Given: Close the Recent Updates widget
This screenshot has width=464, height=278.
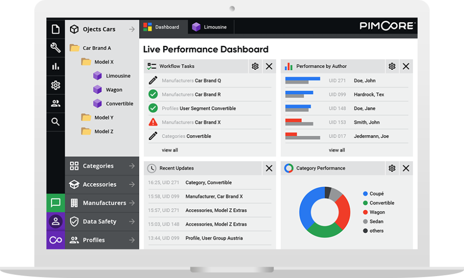Looking at the screenshot, I should pos(269,168).
